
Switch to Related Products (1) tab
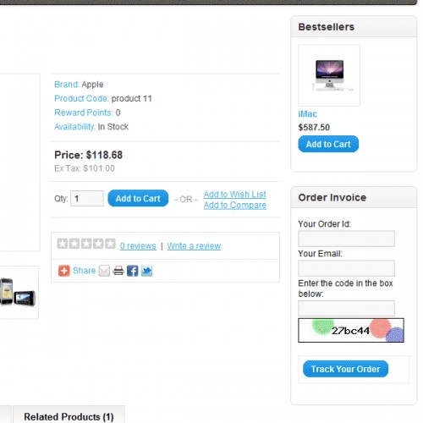point(69,416)
